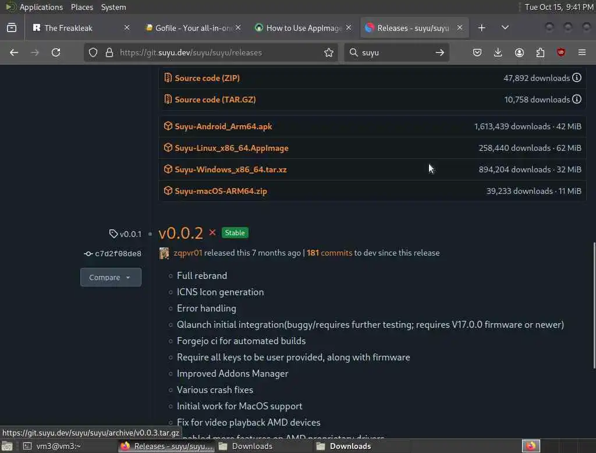Open the browser downloads panel
This screenshot has width=596, height=453.
point(498,52)
